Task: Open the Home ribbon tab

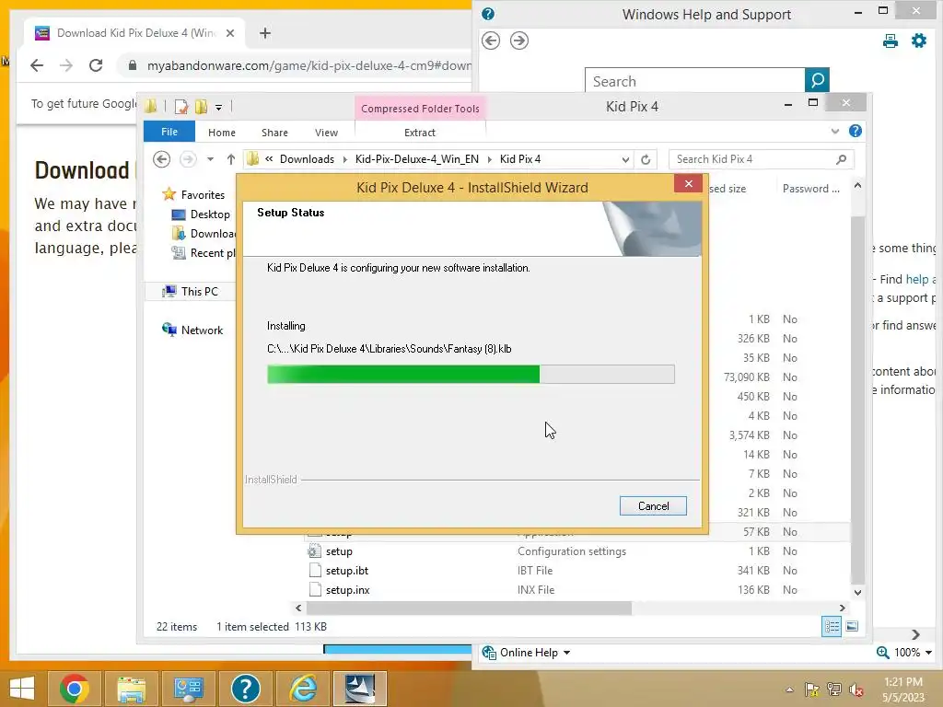Action: click(221, 133)
